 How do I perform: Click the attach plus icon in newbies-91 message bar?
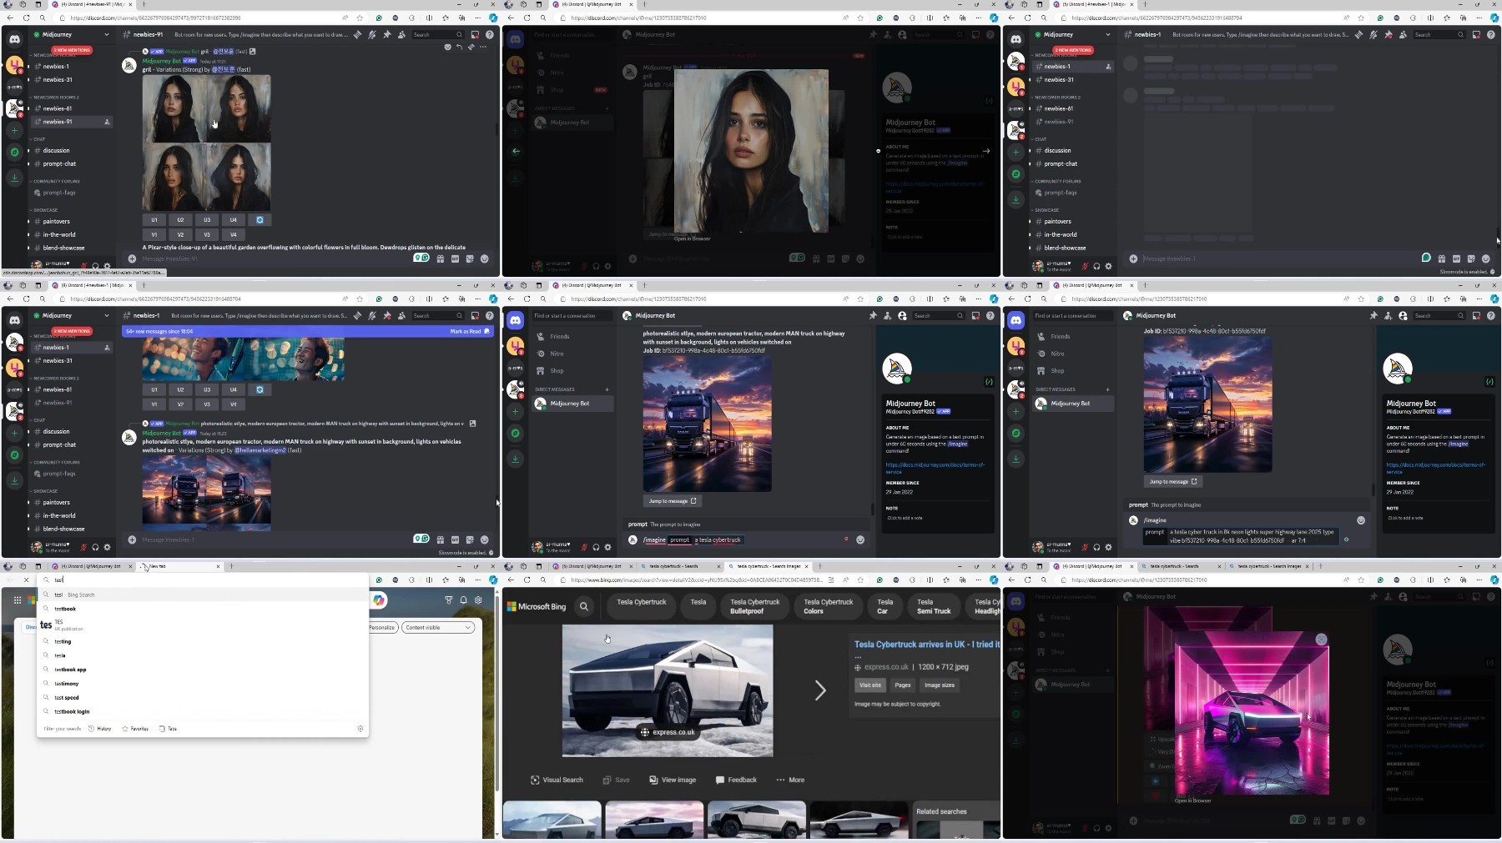coord(132,258)
